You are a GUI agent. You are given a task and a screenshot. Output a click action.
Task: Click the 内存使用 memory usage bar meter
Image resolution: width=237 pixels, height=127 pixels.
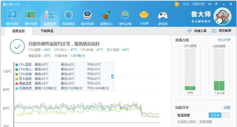click(219, 70)
